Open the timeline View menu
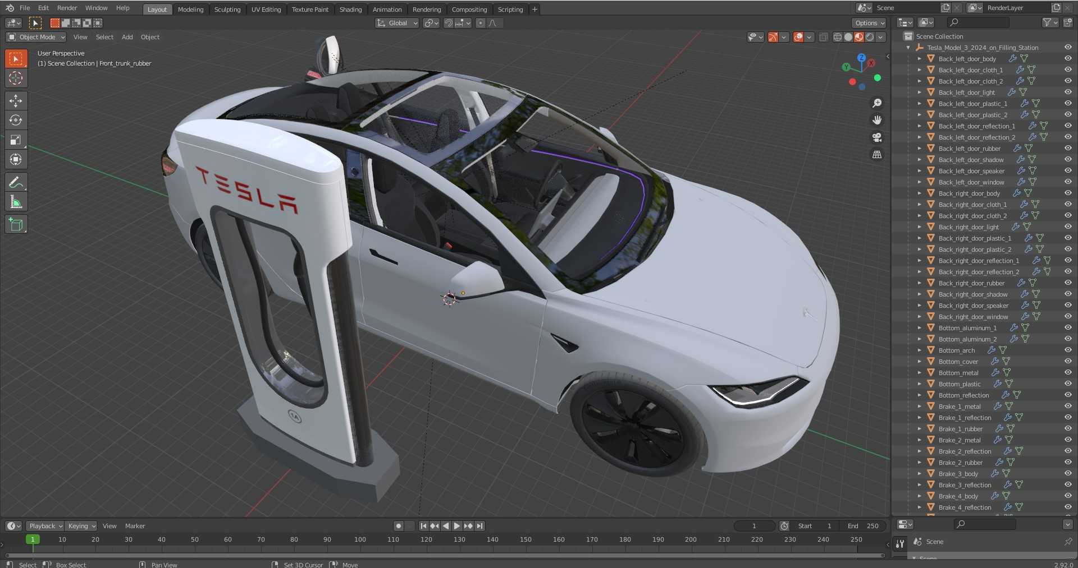 tap(109, 526)
